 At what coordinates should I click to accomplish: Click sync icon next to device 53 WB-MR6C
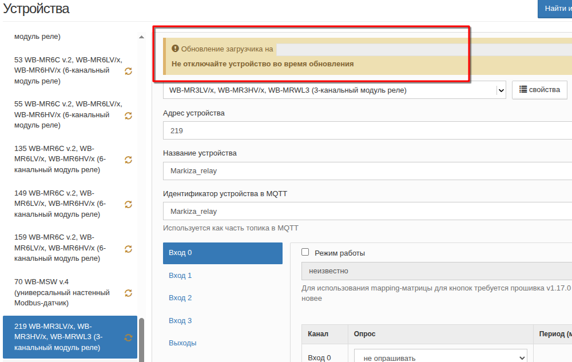(128, 71)
